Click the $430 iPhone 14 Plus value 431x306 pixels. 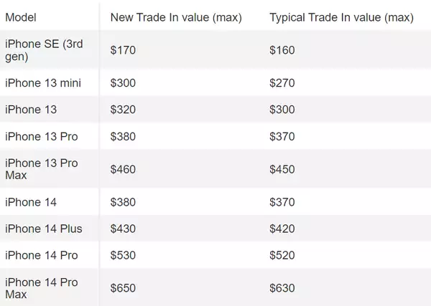(x=122, y=229)
